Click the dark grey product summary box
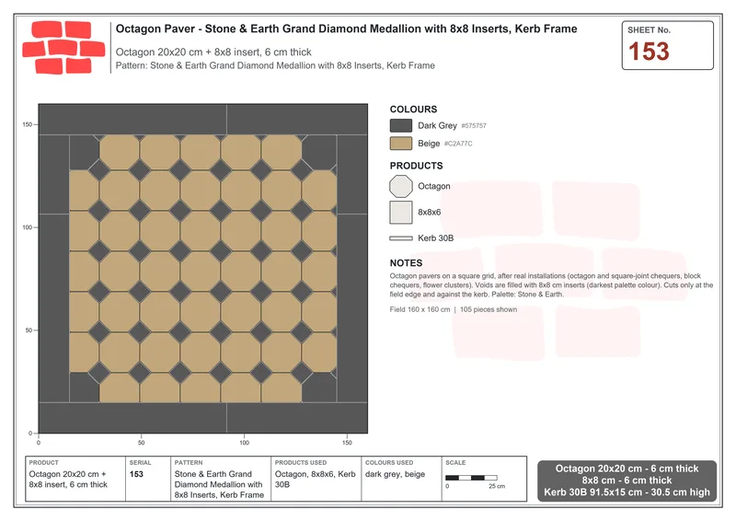 pyautogui.click(x=627, y=480)
